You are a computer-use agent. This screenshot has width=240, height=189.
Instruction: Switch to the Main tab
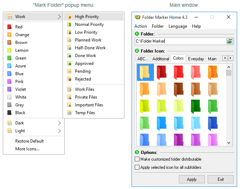212,59
